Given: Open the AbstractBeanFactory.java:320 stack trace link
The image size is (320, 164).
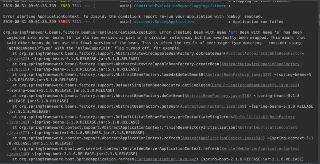Looking at the screenshot, I should coord(238,75).
